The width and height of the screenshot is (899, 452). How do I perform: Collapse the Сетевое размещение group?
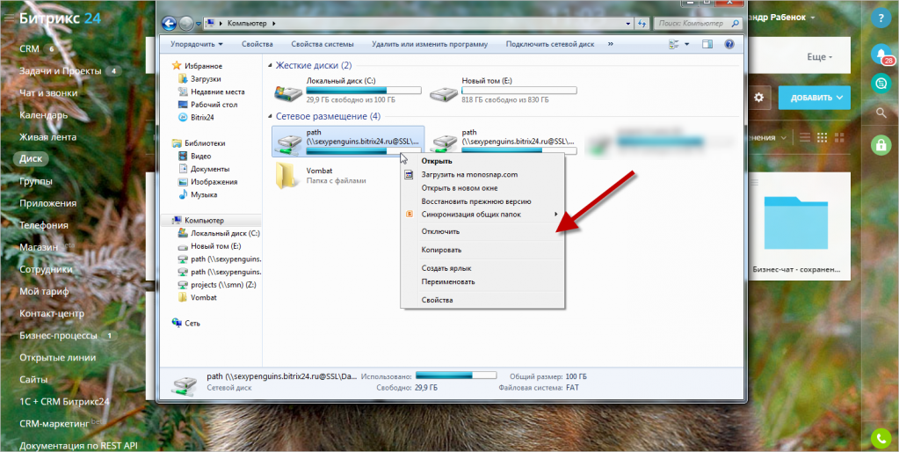[271, 116]
